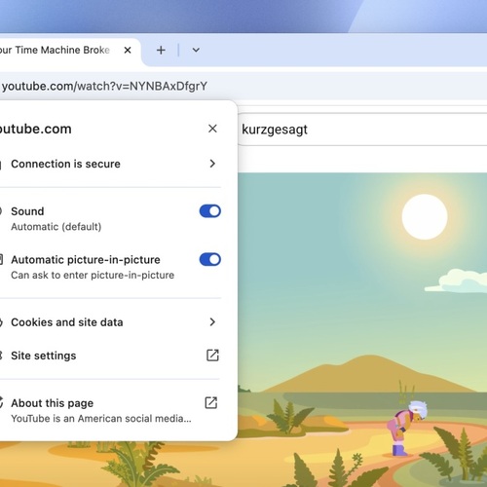
Task: Click 'YouTube is an American social media...' text
Action: tap(101, 419)
